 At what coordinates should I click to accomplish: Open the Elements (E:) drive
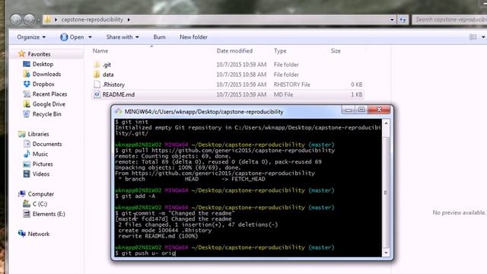(49, 214)
